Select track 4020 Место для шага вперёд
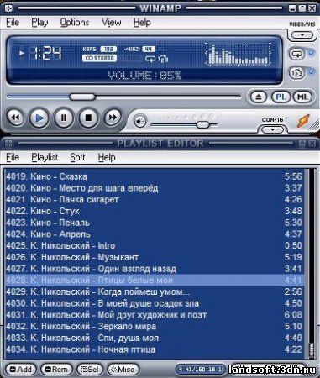Viewport: 320px width, 378px height. click(155, 188)
